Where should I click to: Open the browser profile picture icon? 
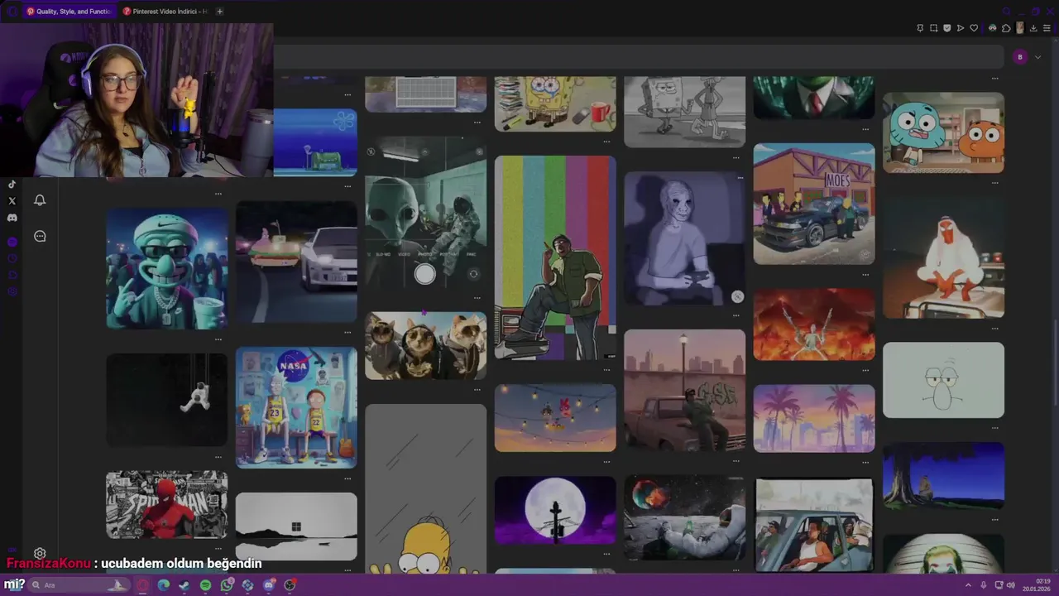click(x=1020, y=28)
